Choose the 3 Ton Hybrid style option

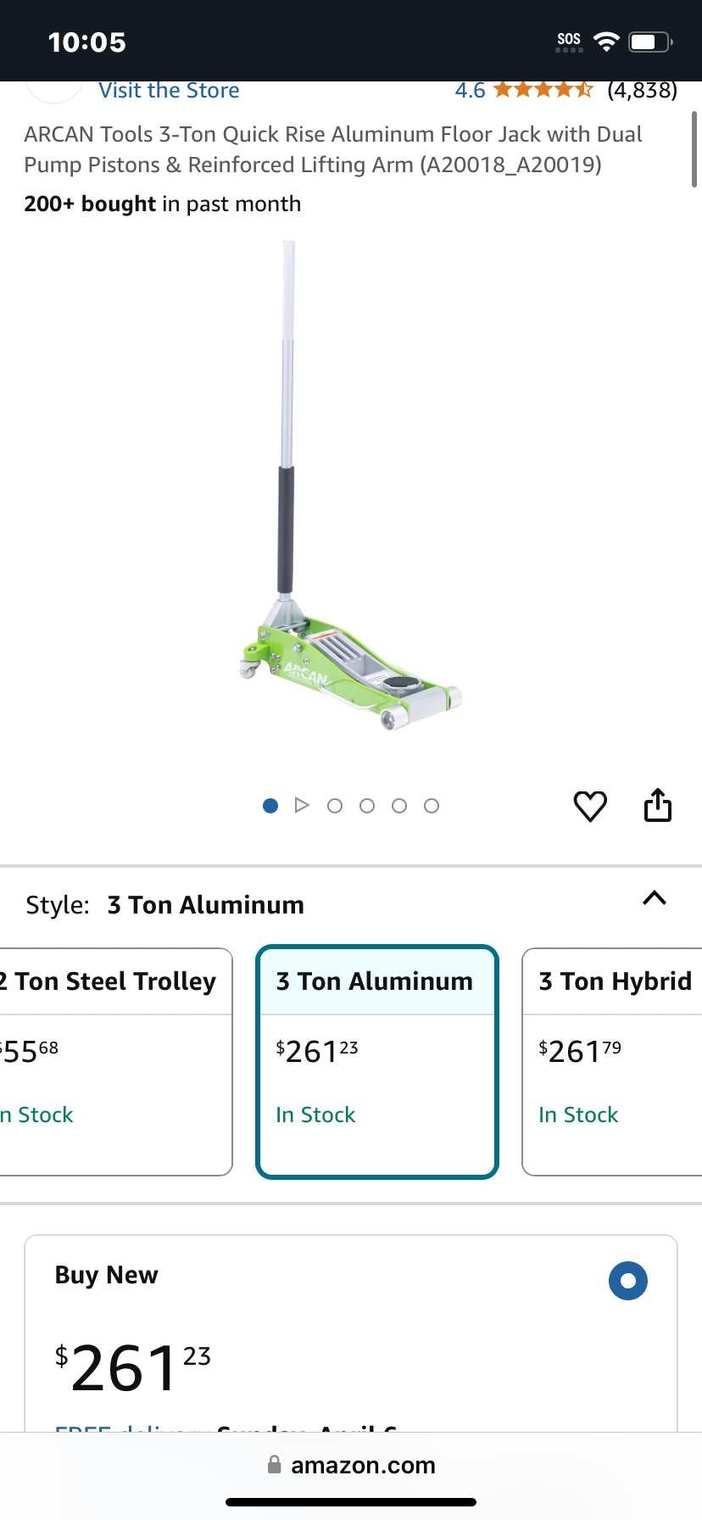coord(612,1062)
